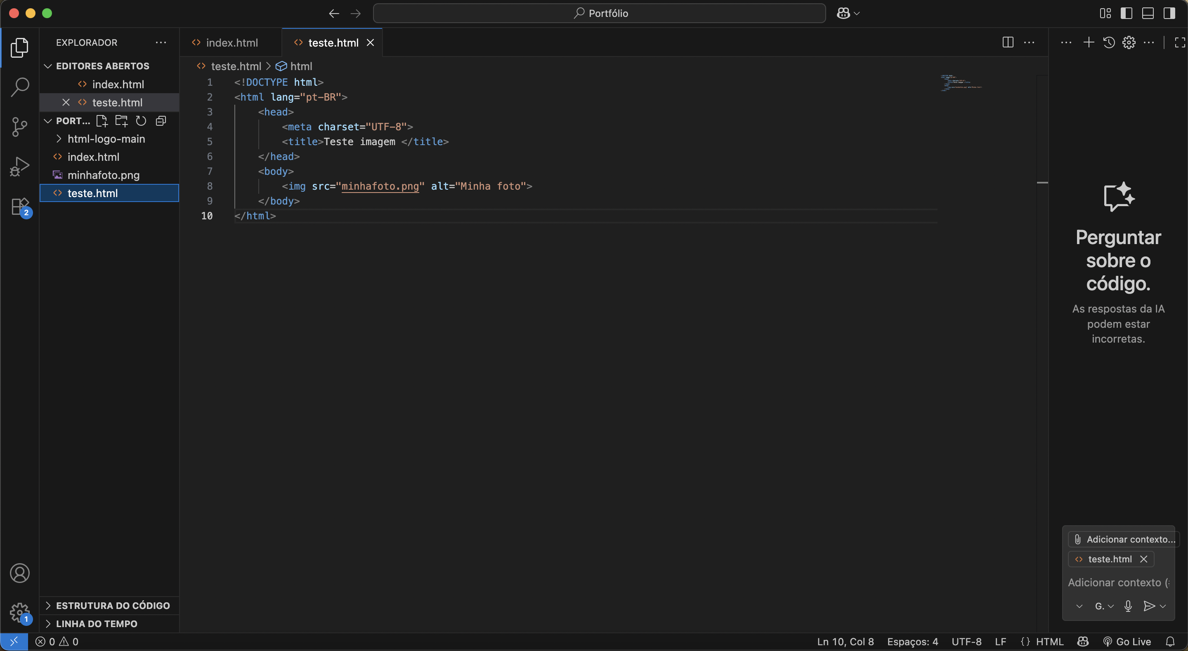Image resolution: width=1188 pixels, height=651 pixels.
Task: Open the remote window indicator in status bar
Action: click(x=14, y=642)
